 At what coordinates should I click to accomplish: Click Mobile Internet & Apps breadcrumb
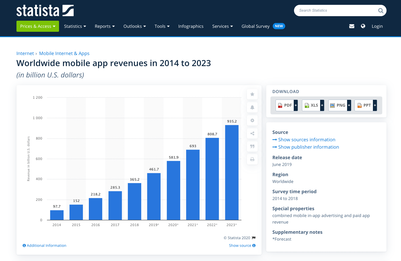(x=64, y=53)
